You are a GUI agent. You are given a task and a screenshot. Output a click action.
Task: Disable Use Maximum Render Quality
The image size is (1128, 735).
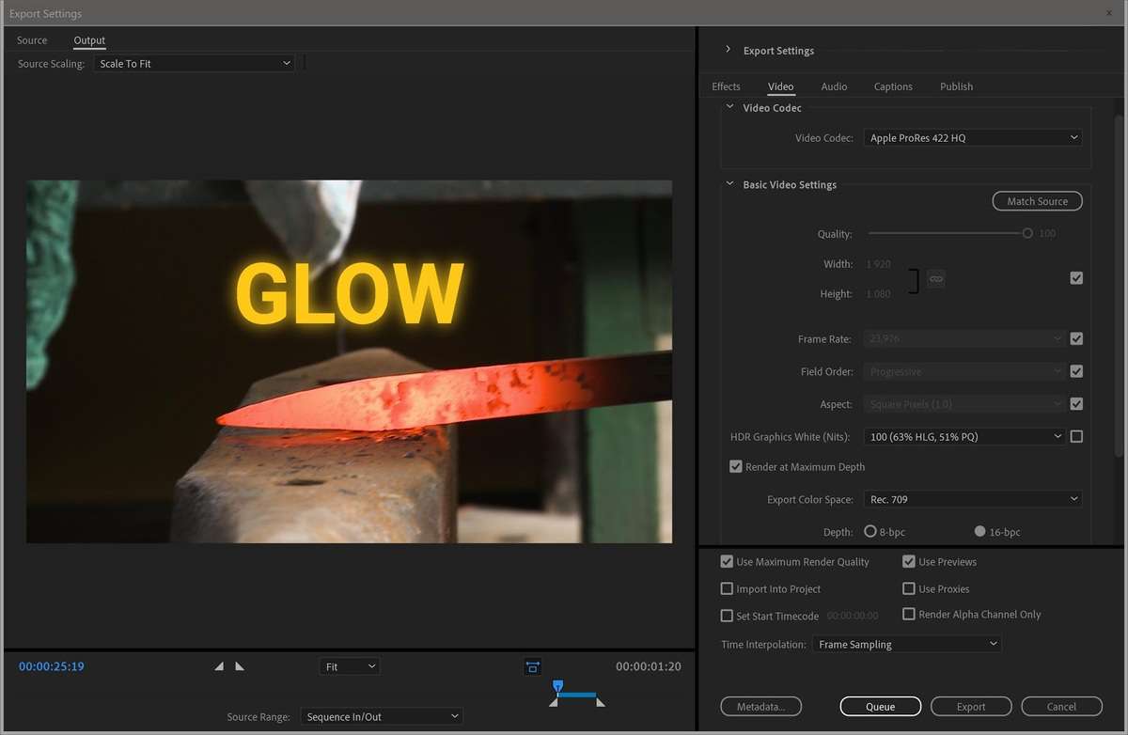click(x=727, y=561)
